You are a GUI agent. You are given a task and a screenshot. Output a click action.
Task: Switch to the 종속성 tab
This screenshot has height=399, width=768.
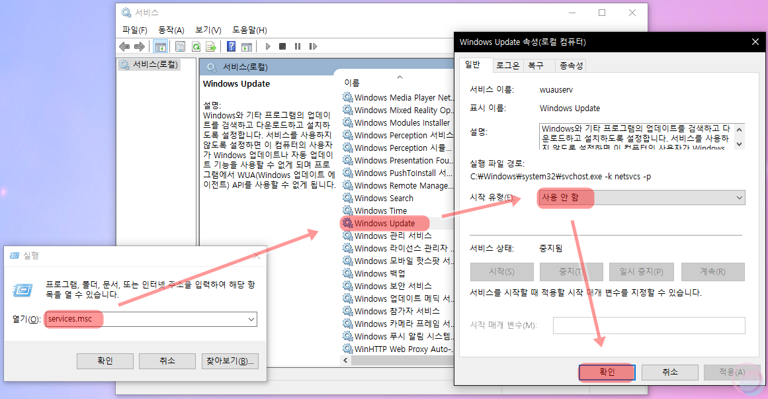point(571,66)
